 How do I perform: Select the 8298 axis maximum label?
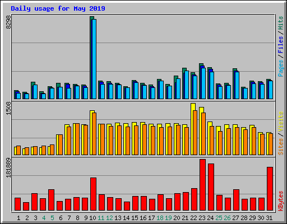click(8, 22)
